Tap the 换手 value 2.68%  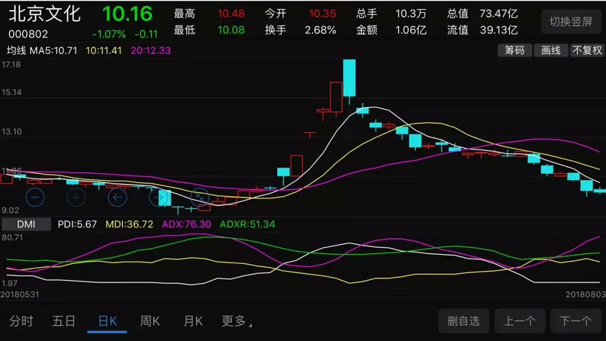tap(320, 30)
